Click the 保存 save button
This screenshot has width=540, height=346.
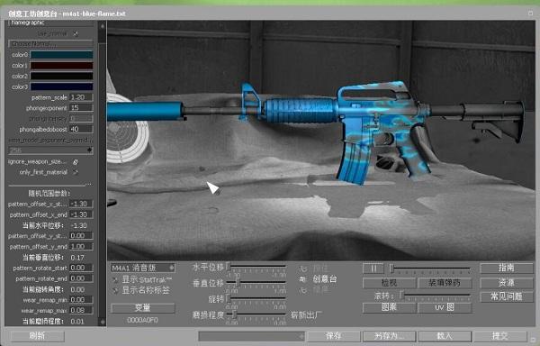coord(334,336)
